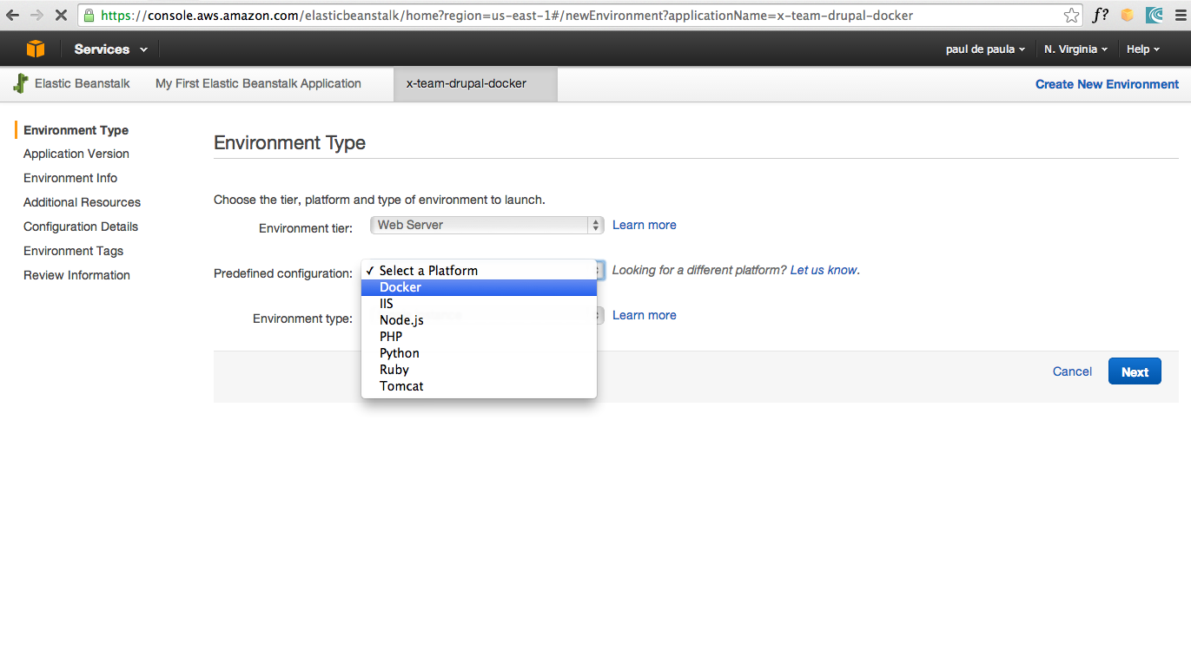Click the Predefined configuration label
The height and width of the screenshot is (670, 1191).
tap(283, 273)
